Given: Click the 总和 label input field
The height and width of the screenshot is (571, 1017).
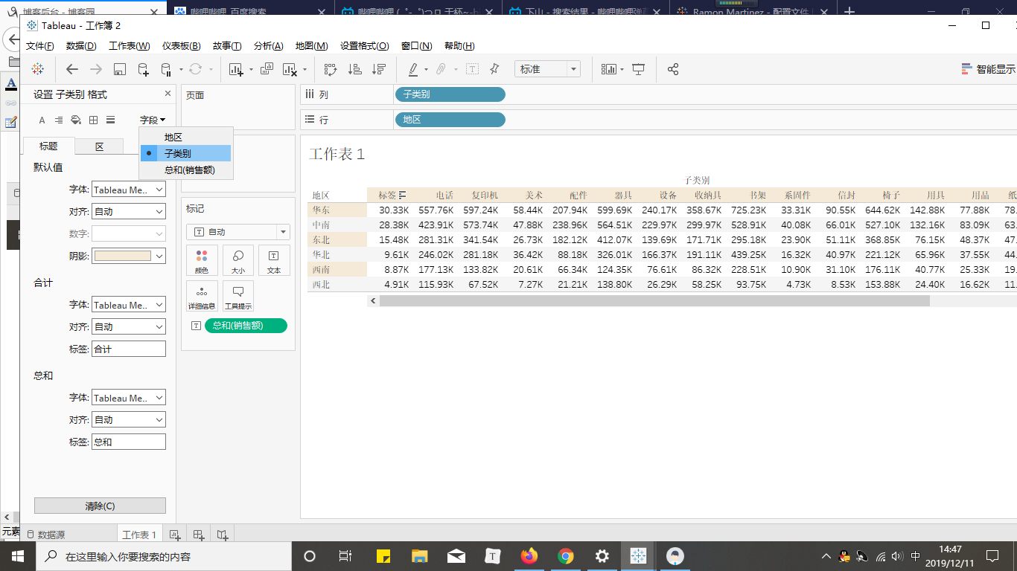Looking at the screenshot, I should coord(129,442).
